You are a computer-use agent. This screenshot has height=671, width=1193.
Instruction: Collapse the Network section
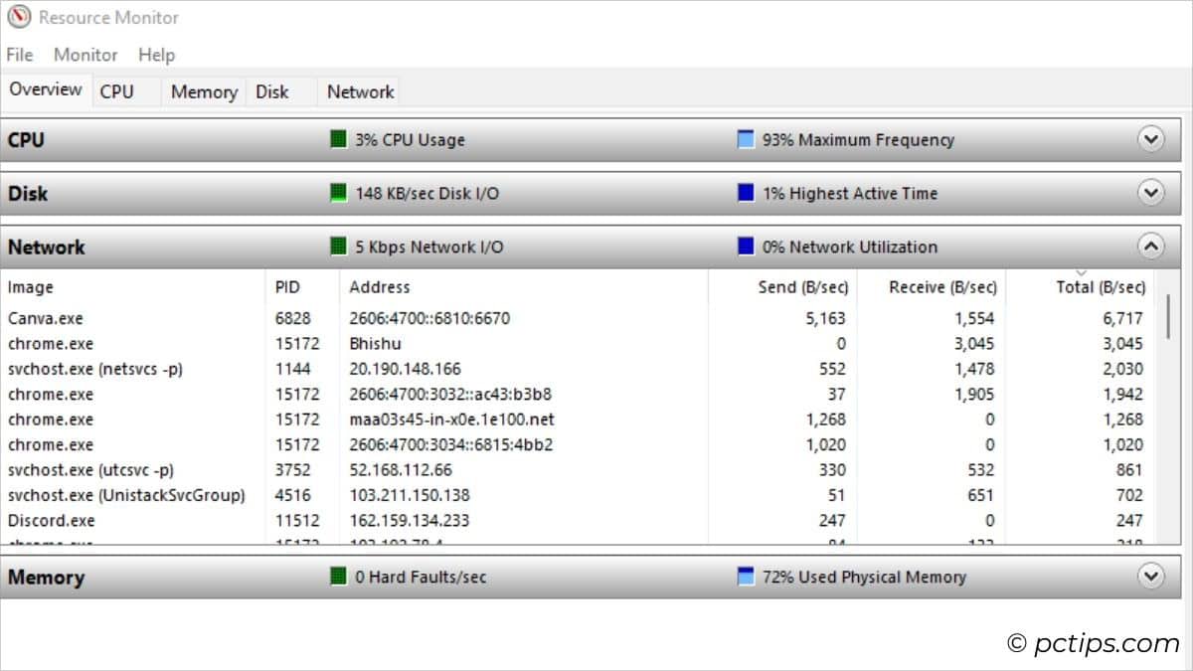[1152, 247]
